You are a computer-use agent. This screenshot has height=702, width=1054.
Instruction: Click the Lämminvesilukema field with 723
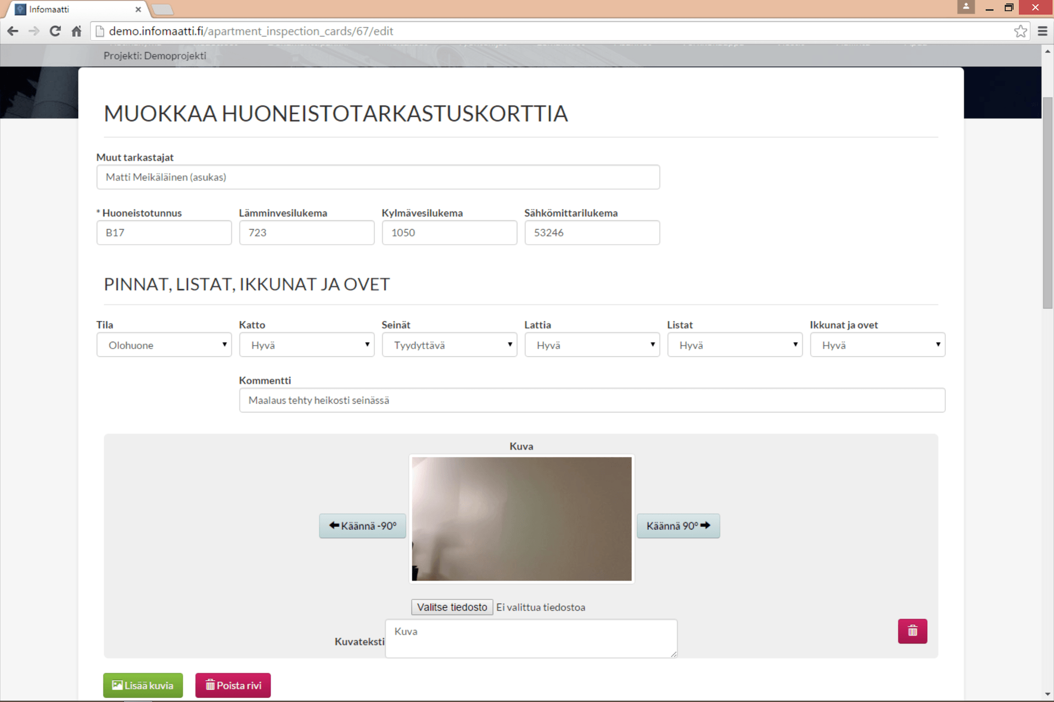[307, 233]
